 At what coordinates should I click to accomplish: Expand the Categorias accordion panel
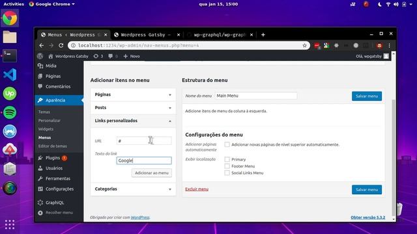(x=133, y=189)
